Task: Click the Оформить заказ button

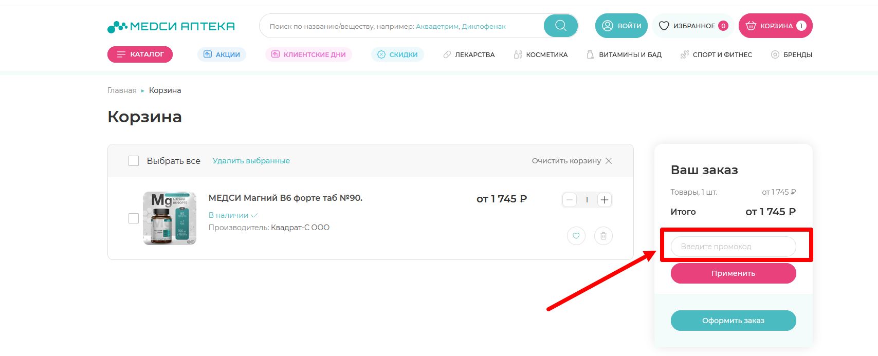Action: click(x=733, y=321)
